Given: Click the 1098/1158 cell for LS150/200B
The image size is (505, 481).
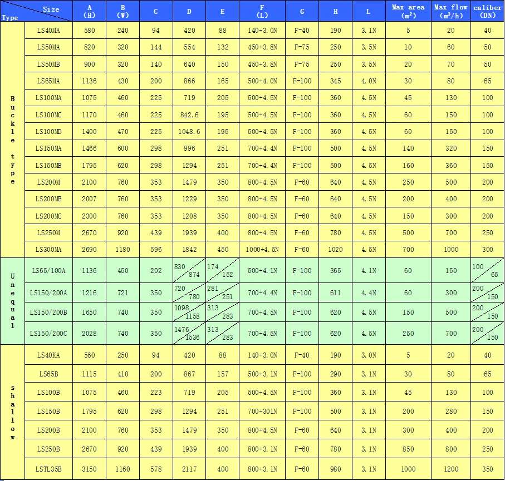Looking at the screenshot, I should (189, 312).
